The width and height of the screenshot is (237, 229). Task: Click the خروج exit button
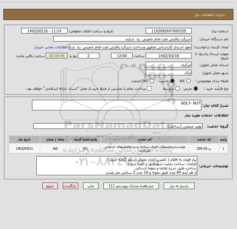50,186
